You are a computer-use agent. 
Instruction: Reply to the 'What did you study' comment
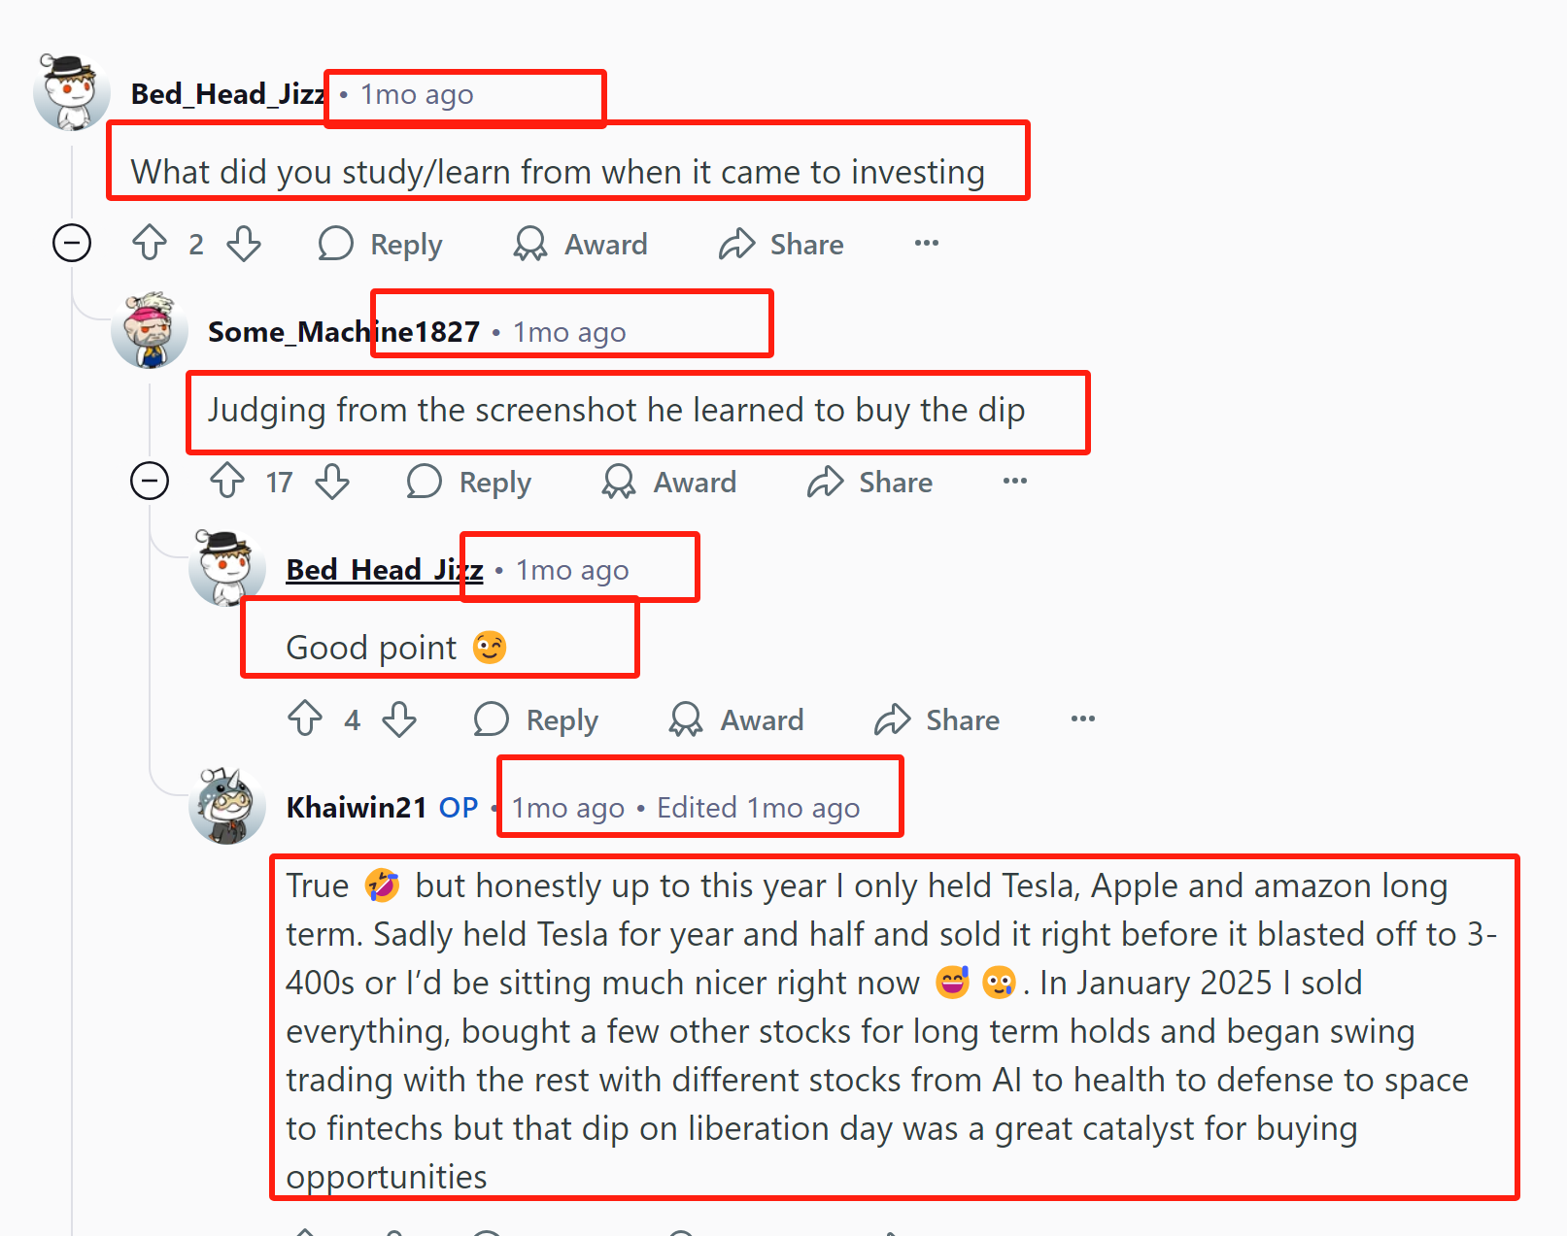point(381,244)
